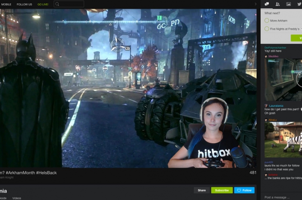Click the 'What next?' poll question

click(272, 13)
